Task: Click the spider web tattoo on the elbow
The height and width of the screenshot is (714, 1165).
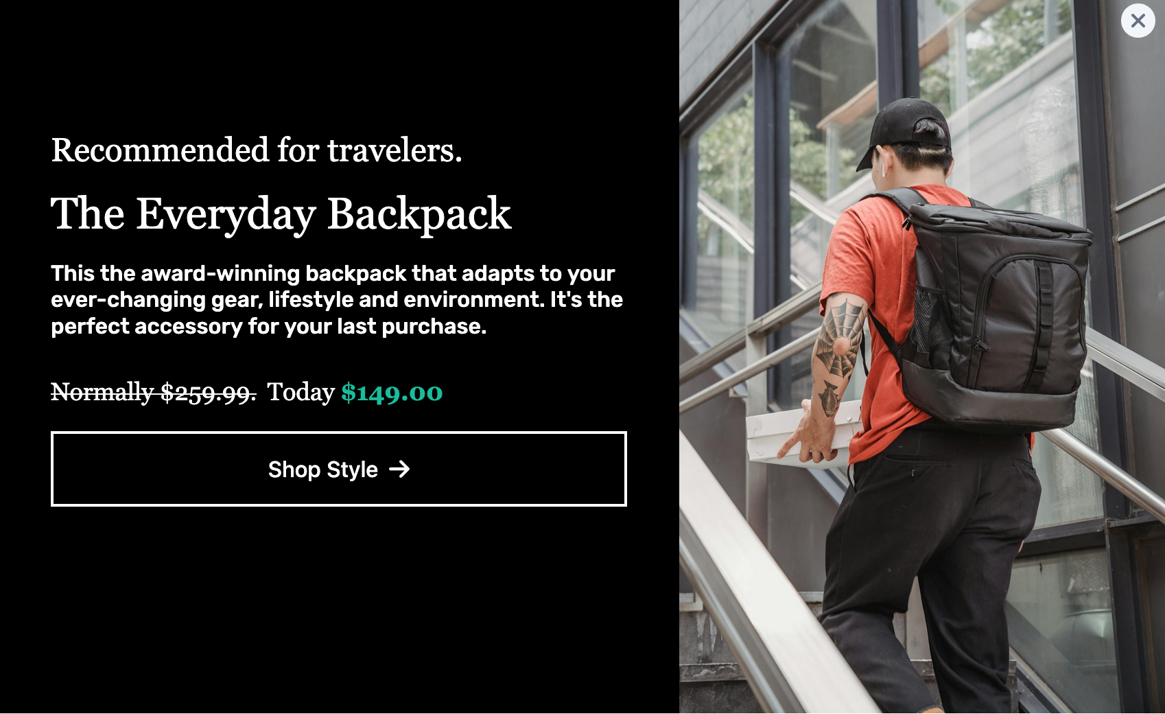Action: point(841,336)
